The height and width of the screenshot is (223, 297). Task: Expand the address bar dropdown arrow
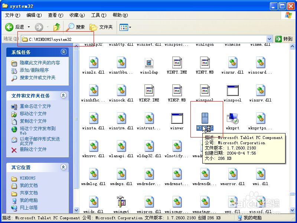tap(269, 39)
